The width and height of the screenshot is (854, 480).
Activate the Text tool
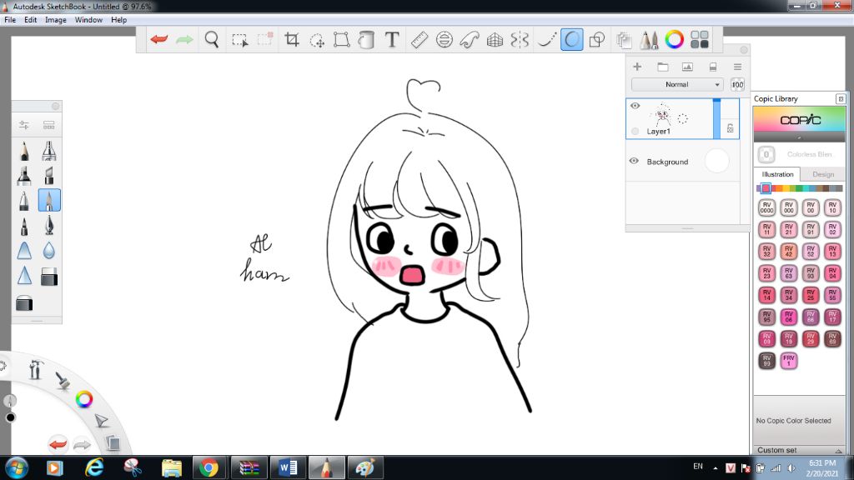point(392,39)
